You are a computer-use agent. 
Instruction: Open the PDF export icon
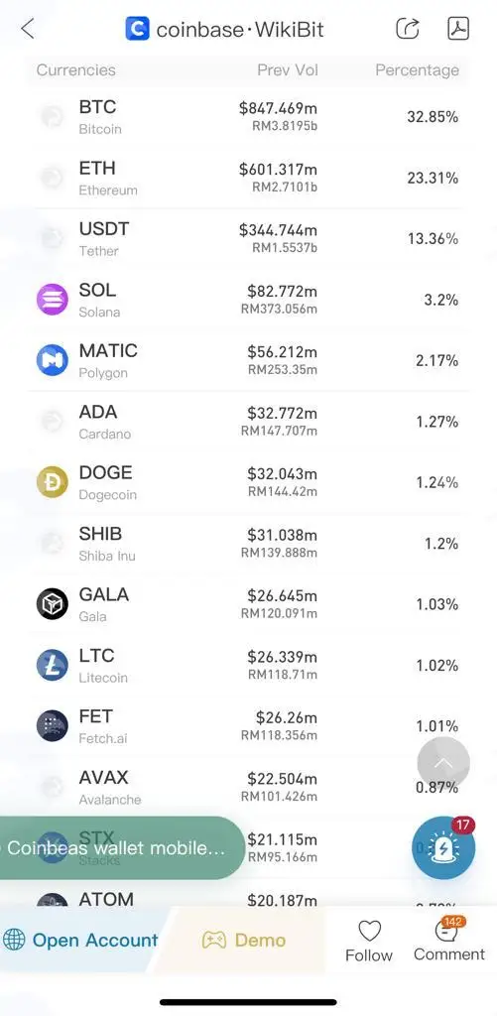tap(458, 29)
